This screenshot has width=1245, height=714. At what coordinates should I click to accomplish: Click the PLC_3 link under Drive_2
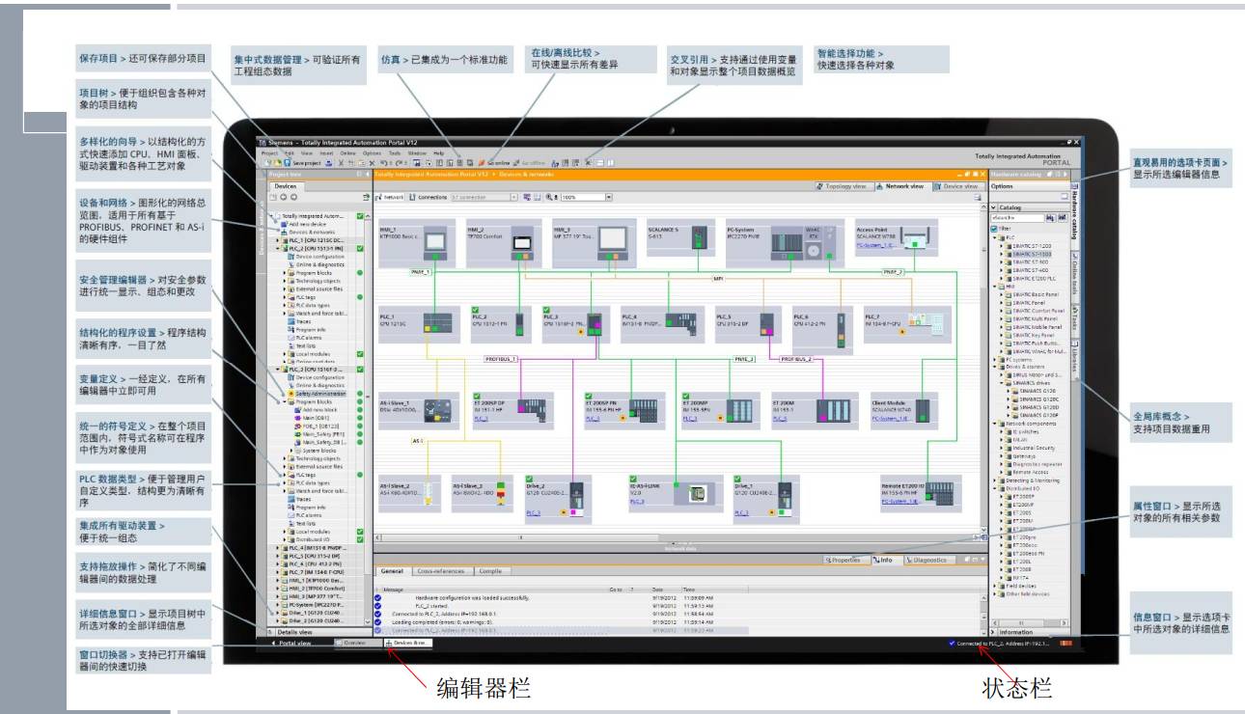click(533, 513)
